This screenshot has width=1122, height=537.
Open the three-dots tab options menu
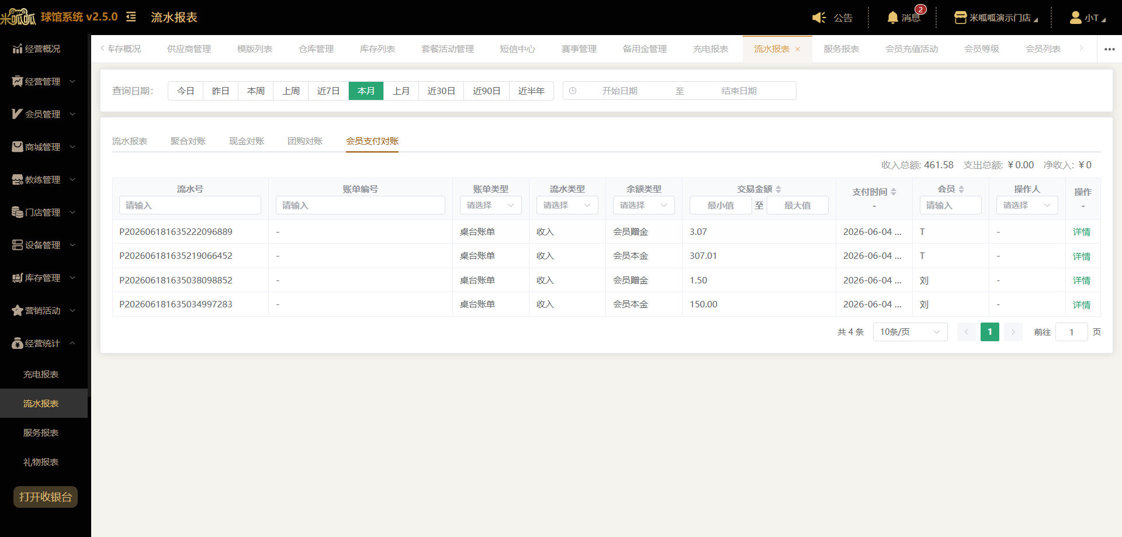pos(1109,49)
